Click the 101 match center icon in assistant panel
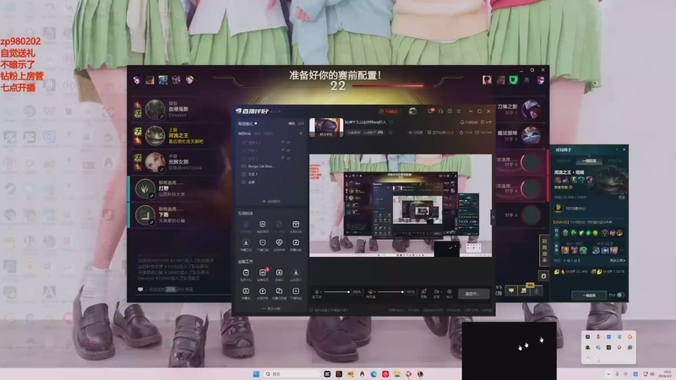Viewport: 676px width, 380px height. 559,208
